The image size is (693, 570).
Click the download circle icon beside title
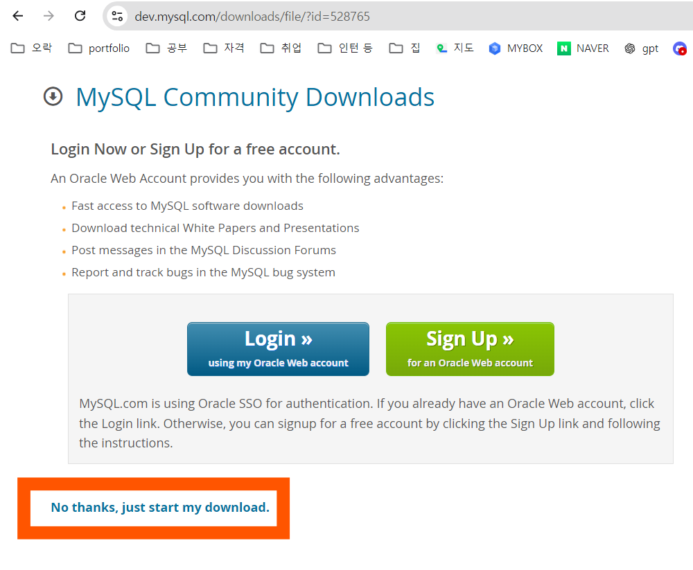point(53,97)
